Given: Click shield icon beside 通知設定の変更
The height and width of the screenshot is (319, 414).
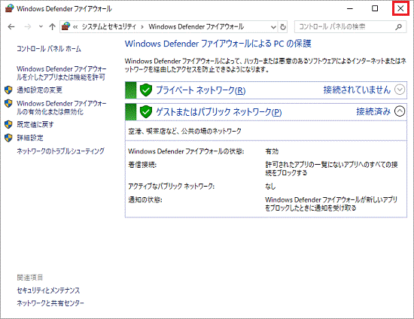Looking at the screenshot, I should (8, 90).
